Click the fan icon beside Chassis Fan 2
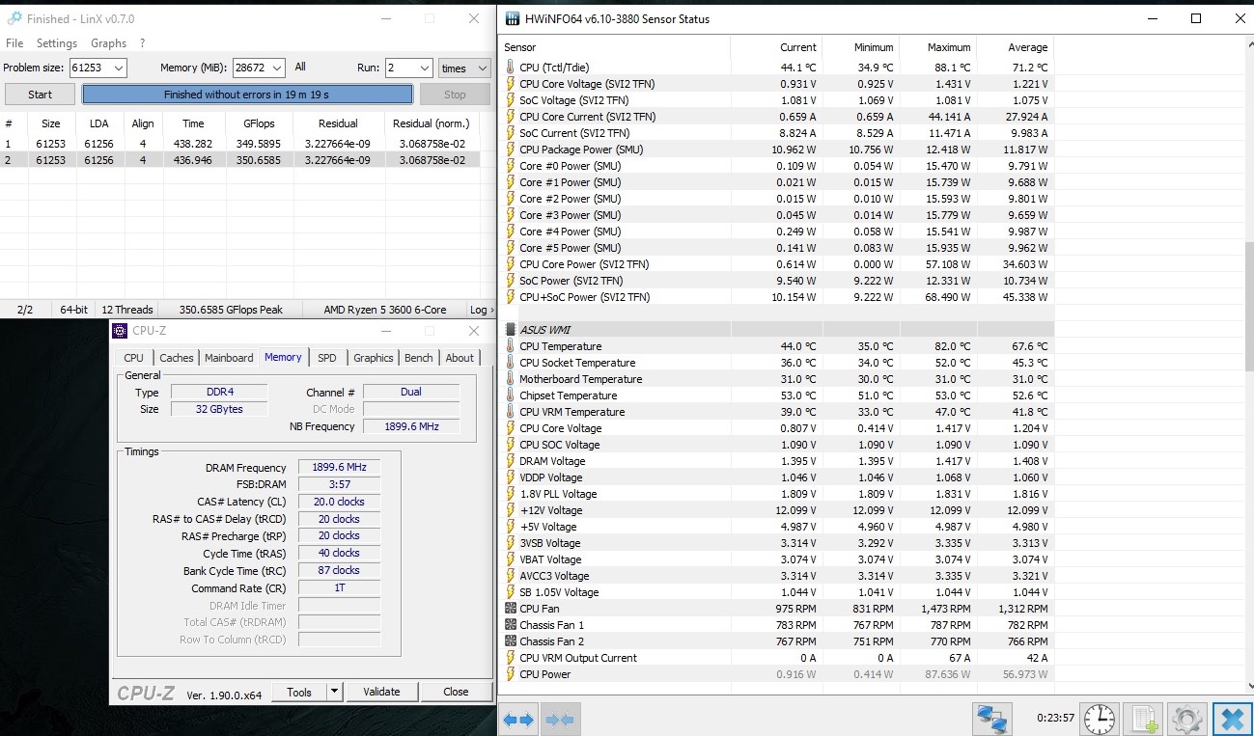Viewport: 1254px width, 736px height. (511, 641)
